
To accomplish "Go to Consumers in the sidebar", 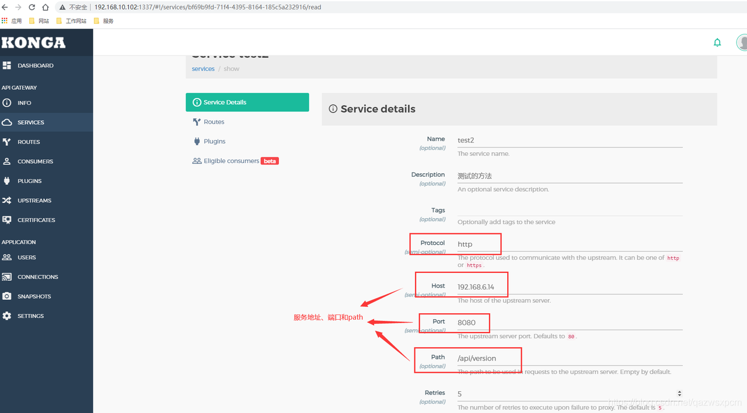I will (35, 162).
